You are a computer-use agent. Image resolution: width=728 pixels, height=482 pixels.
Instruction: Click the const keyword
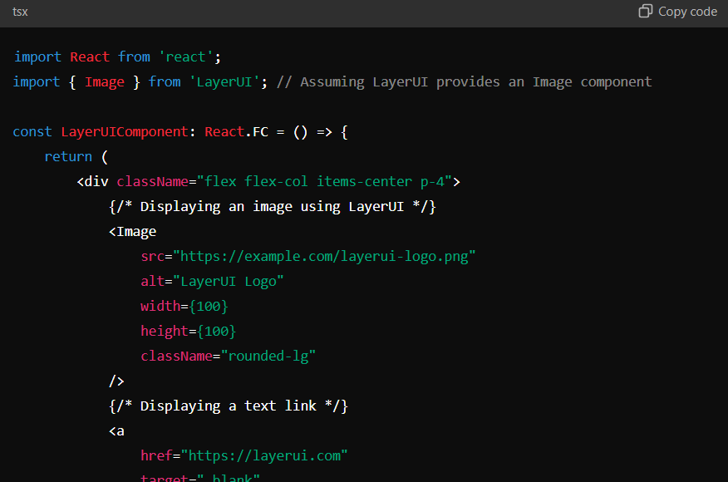(32, 132)
